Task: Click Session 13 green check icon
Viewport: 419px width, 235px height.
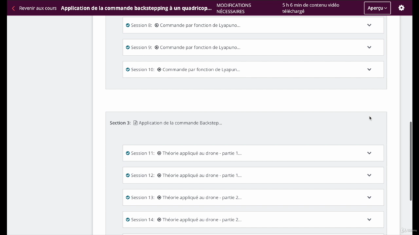Action: [128, 197]
